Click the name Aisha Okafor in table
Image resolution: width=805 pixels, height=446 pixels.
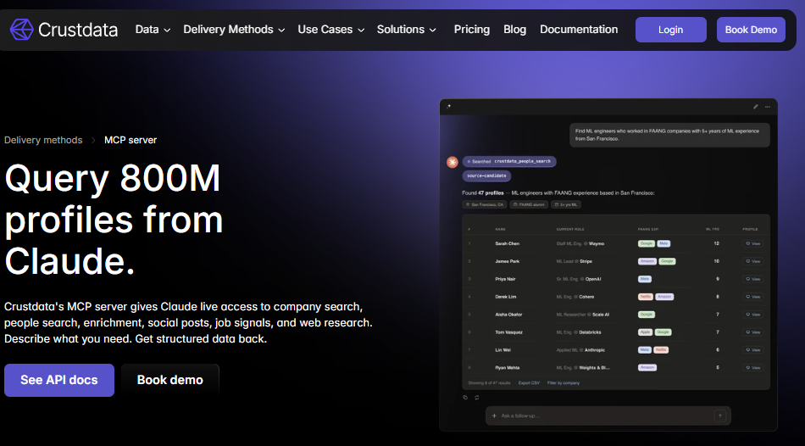(x=508, y=315)
